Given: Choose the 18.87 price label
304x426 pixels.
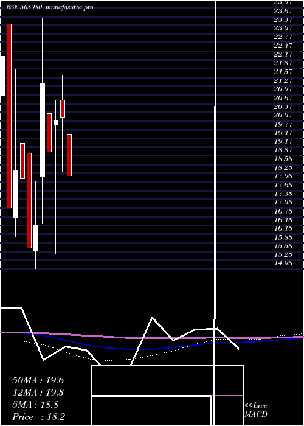Looking at the screenshot, I should (x=283, y=150).
